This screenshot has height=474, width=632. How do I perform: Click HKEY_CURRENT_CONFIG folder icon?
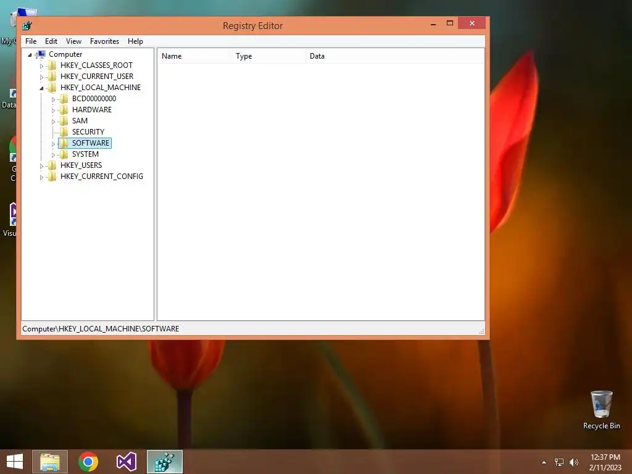coord(52,176)
